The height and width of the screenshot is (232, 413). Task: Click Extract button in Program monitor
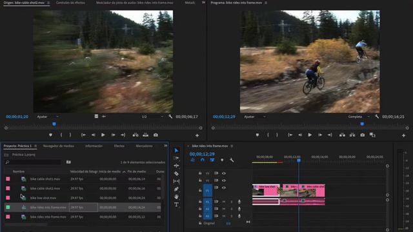(352, 135)
